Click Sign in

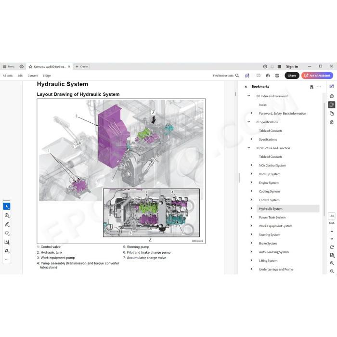pos(292,66)
